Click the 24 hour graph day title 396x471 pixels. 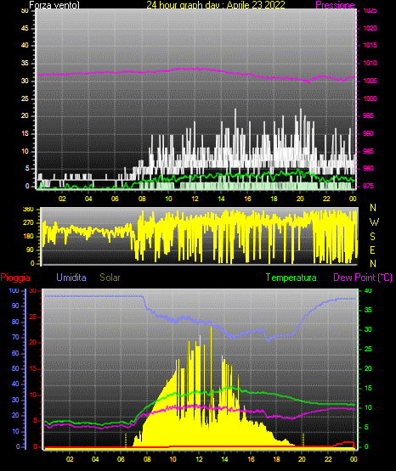tap(216, 4)
